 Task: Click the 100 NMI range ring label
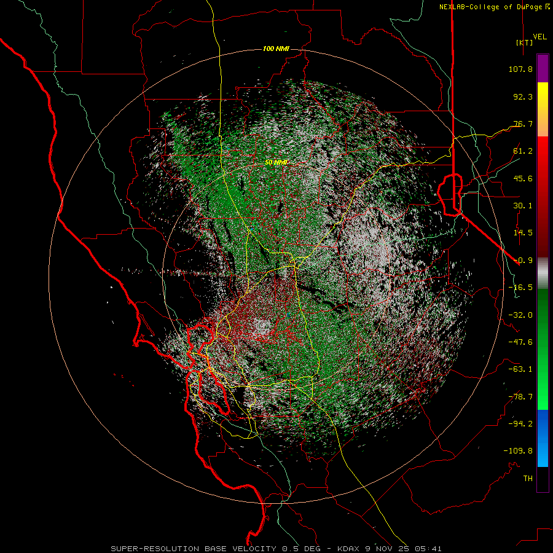pos(276,49)
